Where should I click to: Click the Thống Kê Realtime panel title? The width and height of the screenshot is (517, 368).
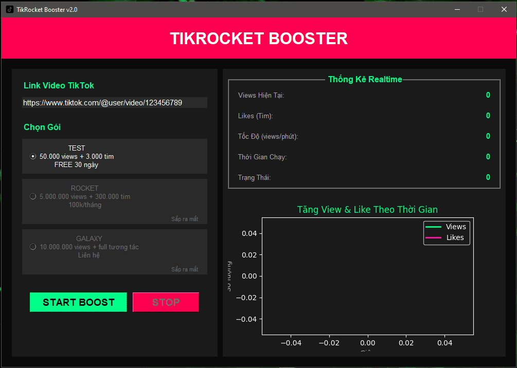click(365, 80)
